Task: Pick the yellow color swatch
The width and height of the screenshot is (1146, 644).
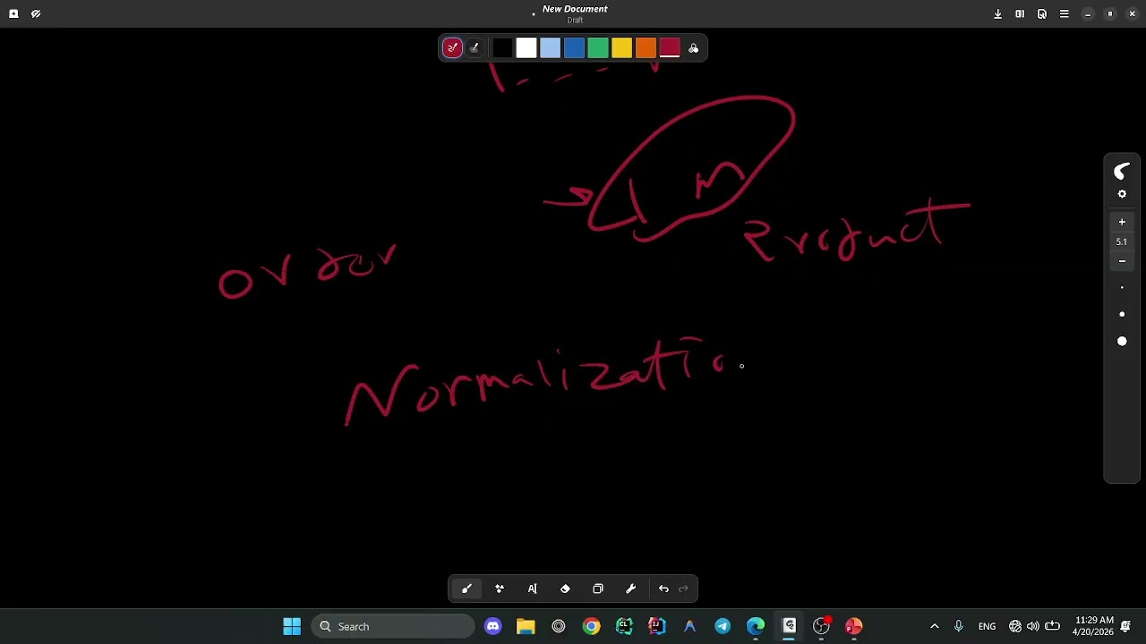Action: pos(621,48)
